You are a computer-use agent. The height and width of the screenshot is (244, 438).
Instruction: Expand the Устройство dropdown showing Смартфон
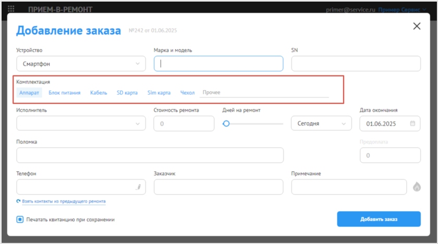click(81, 63)
